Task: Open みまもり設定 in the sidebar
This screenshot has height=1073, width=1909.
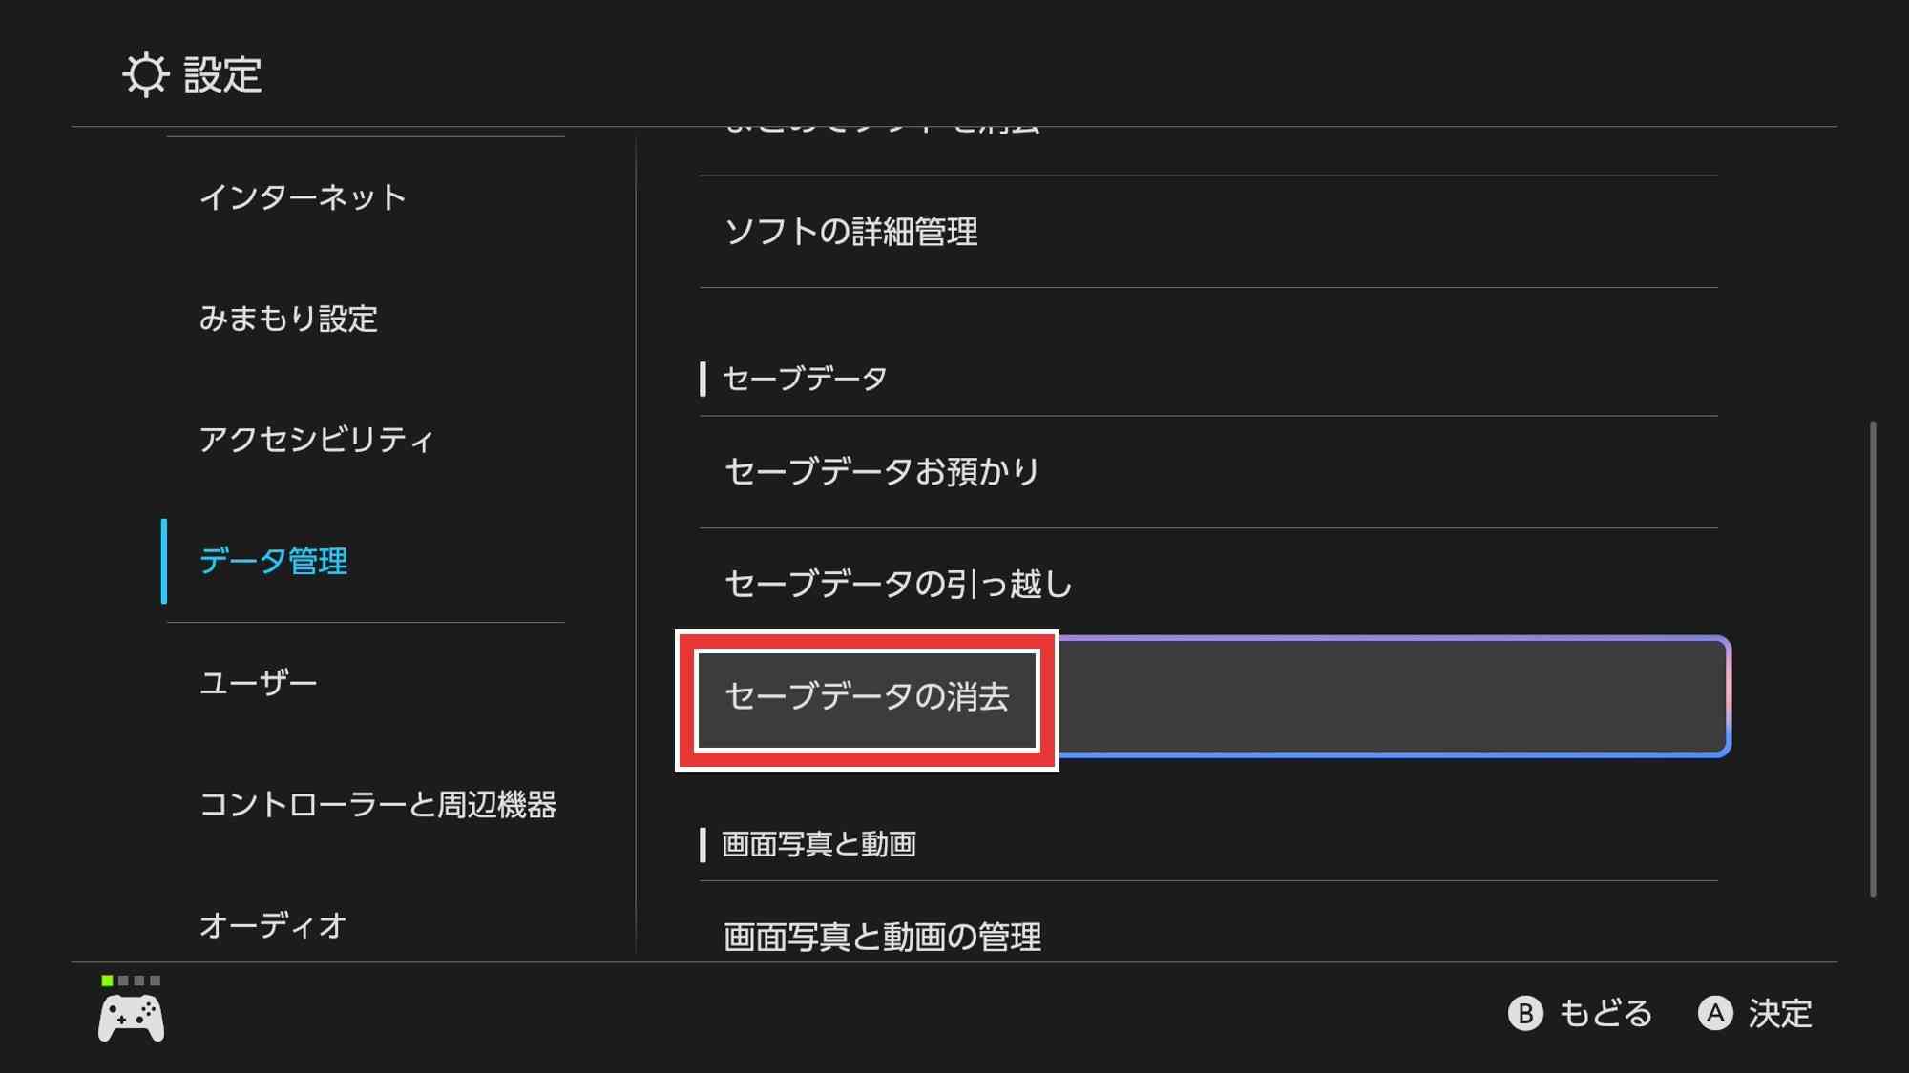Action: [288, 319]
